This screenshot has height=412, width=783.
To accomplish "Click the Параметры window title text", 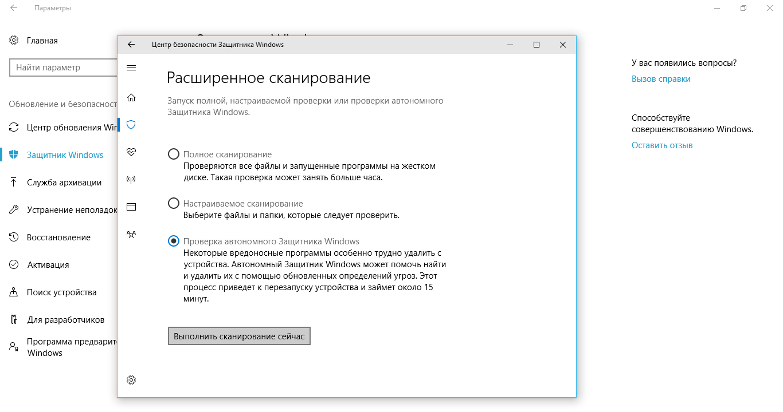I will 53,9.
